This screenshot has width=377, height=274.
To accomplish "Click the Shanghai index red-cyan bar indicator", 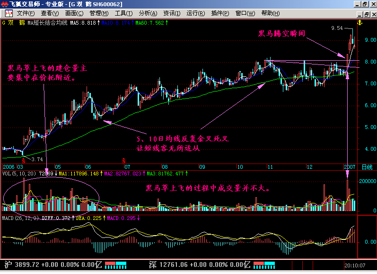I will point(116,264).
